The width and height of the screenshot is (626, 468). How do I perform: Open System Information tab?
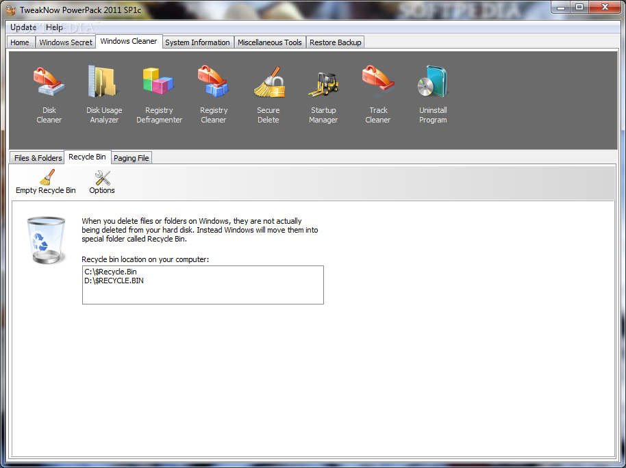[x=197, y=42]
